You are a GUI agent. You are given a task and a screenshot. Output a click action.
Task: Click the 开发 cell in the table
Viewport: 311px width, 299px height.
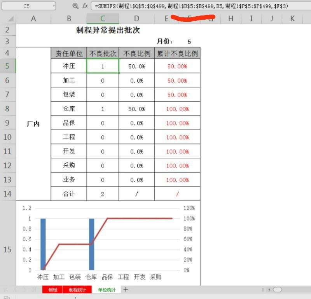coord(69,151)
